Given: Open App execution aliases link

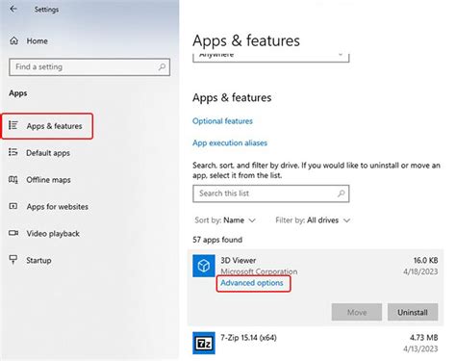Looking at the screenshot, I should (230, 142).
